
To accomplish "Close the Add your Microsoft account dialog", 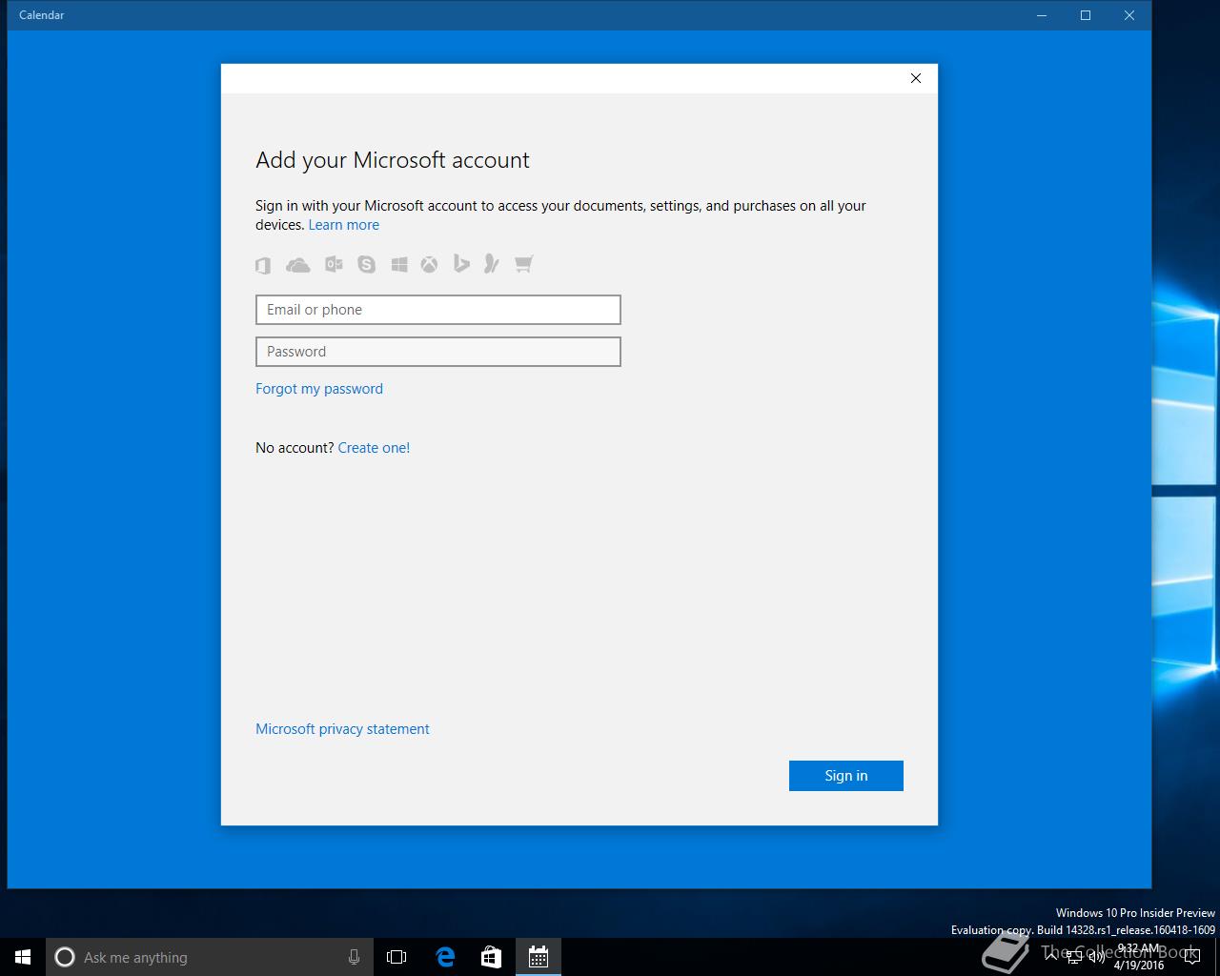I will [916, 78].
